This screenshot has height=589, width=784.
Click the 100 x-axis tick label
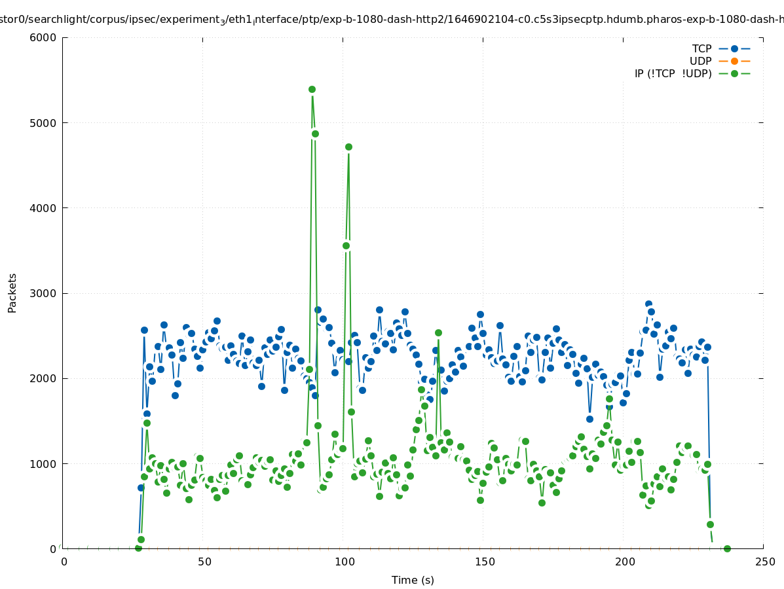(345, 562)
